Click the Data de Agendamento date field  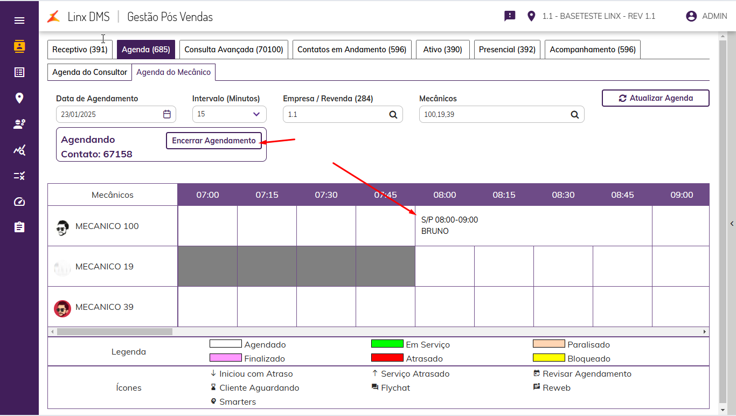point(116,114)
